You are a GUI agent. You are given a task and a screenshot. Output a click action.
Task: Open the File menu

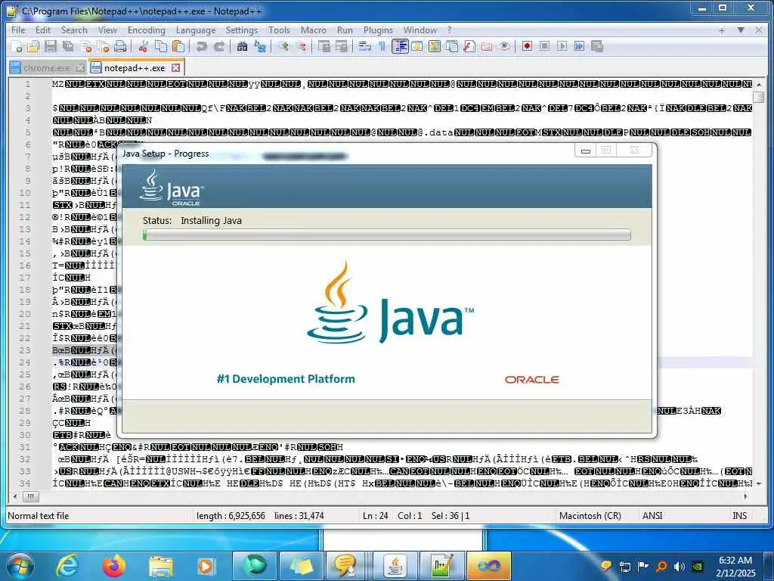(x=18, y=30)
